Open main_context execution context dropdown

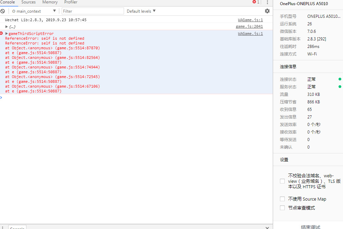click(34, 11)
